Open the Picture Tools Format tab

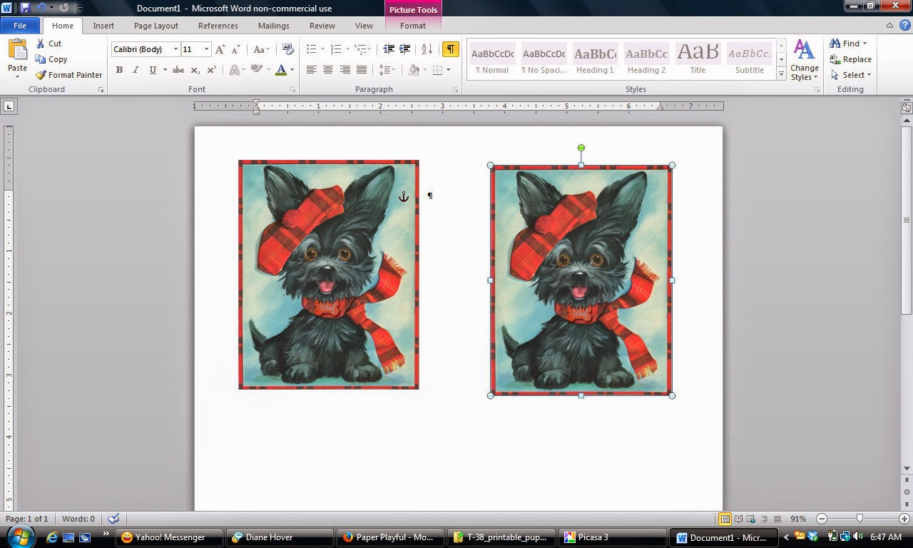[413, 26]
